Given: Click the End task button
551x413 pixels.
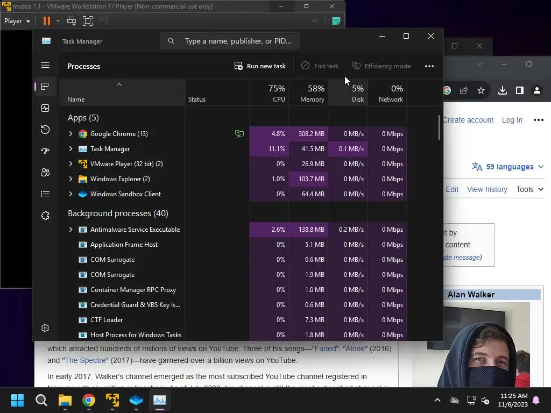Looking at the screenshot, I should (x=320, y=66).
